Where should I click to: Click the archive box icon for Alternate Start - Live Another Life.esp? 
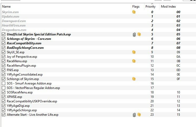tap(139, 115)
